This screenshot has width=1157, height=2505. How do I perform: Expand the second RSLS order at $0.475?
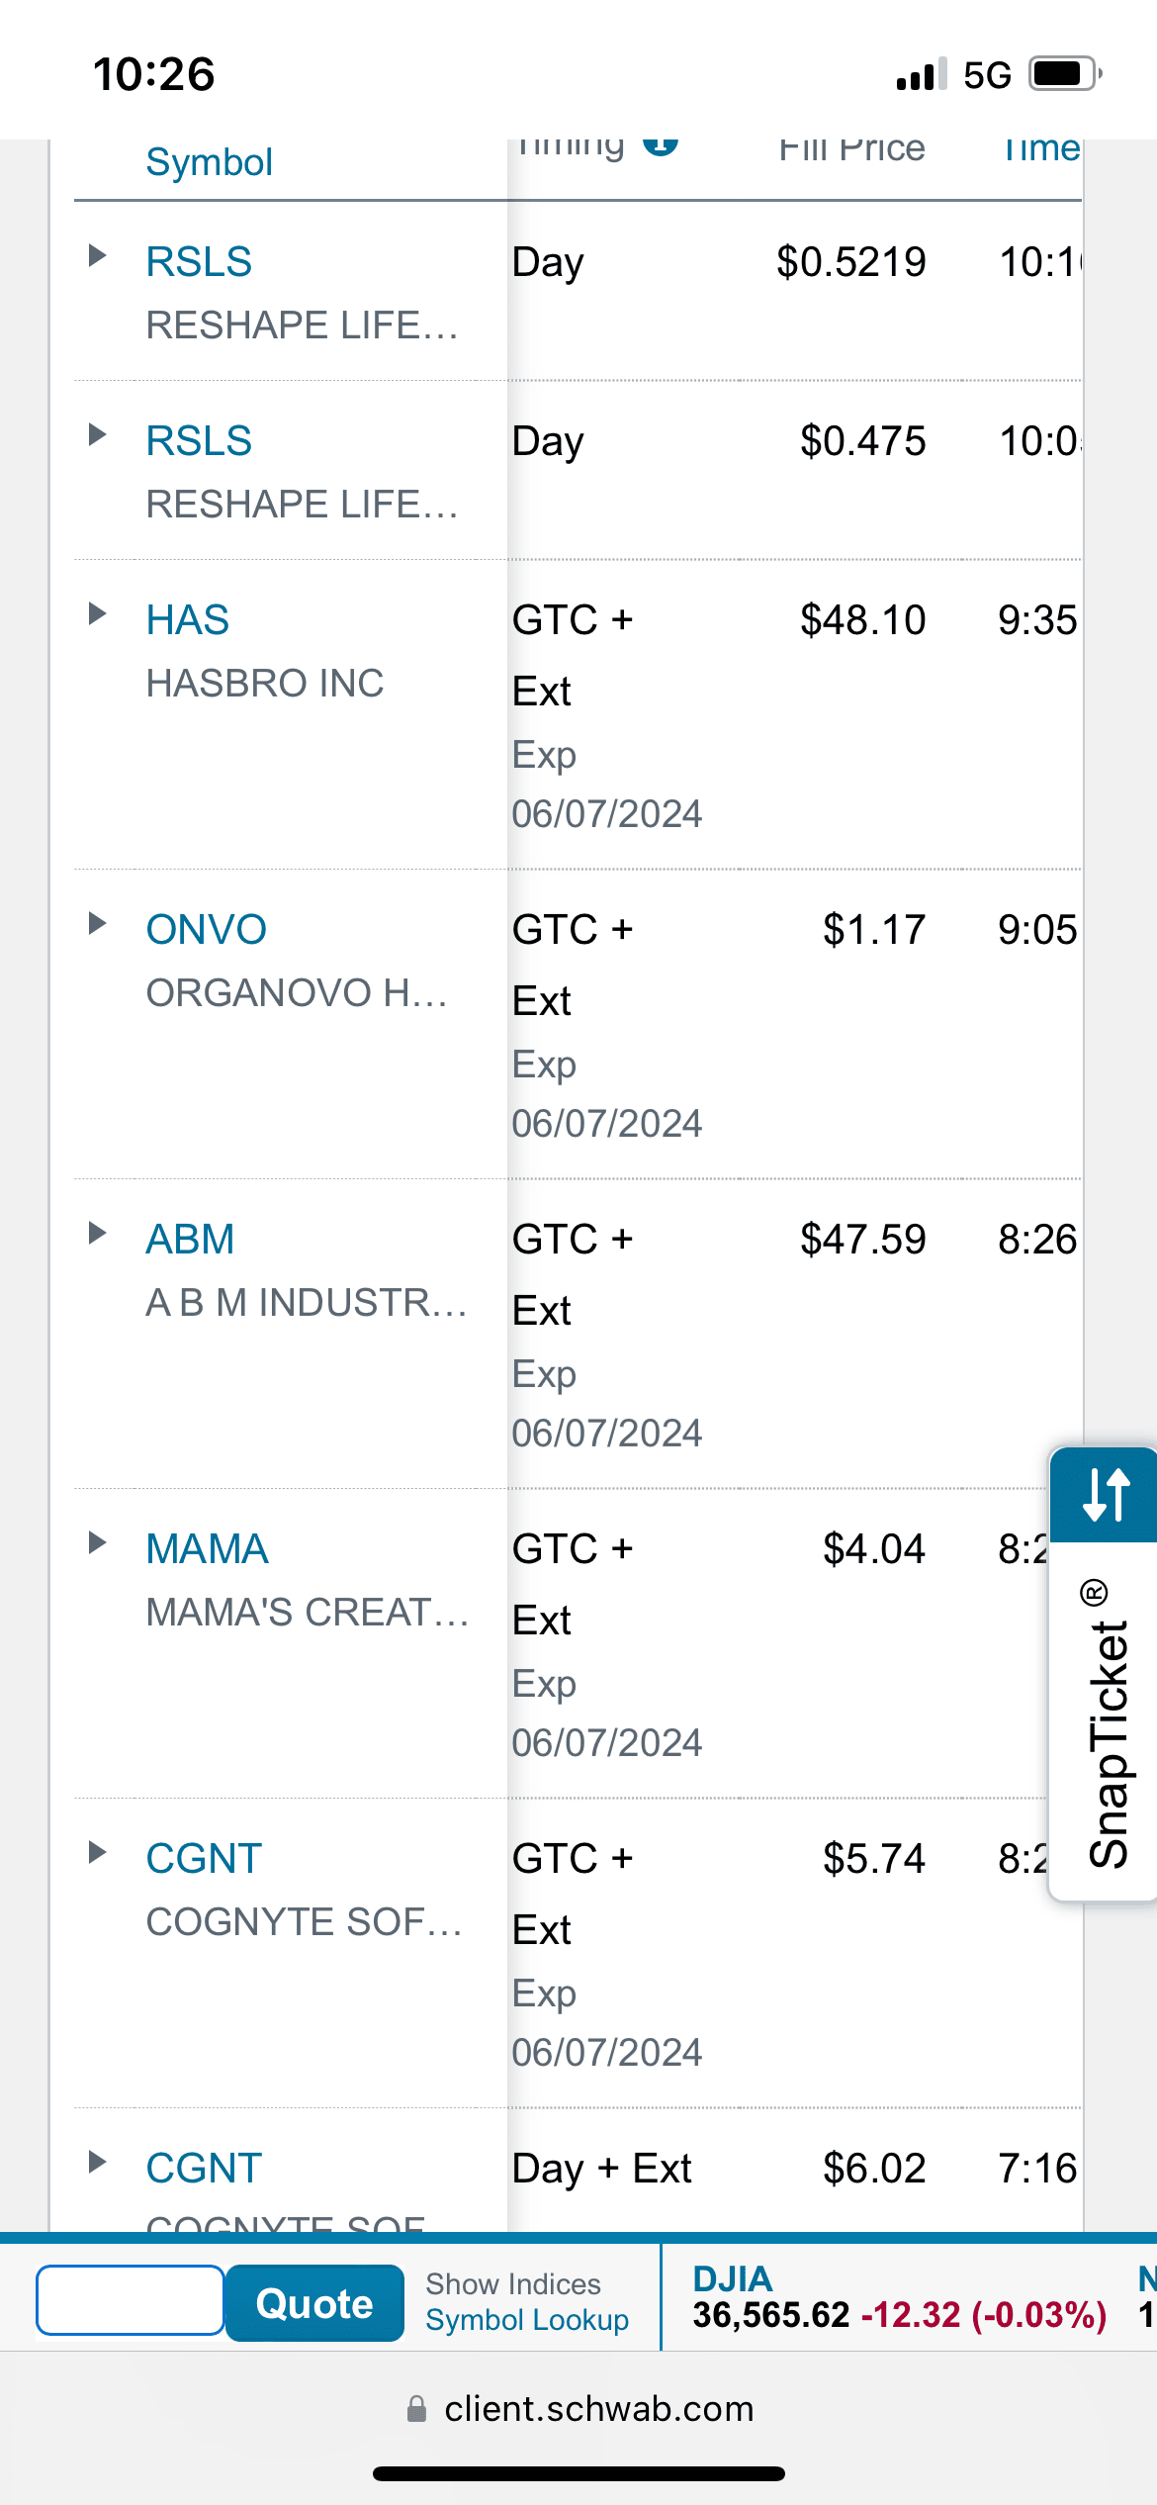point(97,435)
